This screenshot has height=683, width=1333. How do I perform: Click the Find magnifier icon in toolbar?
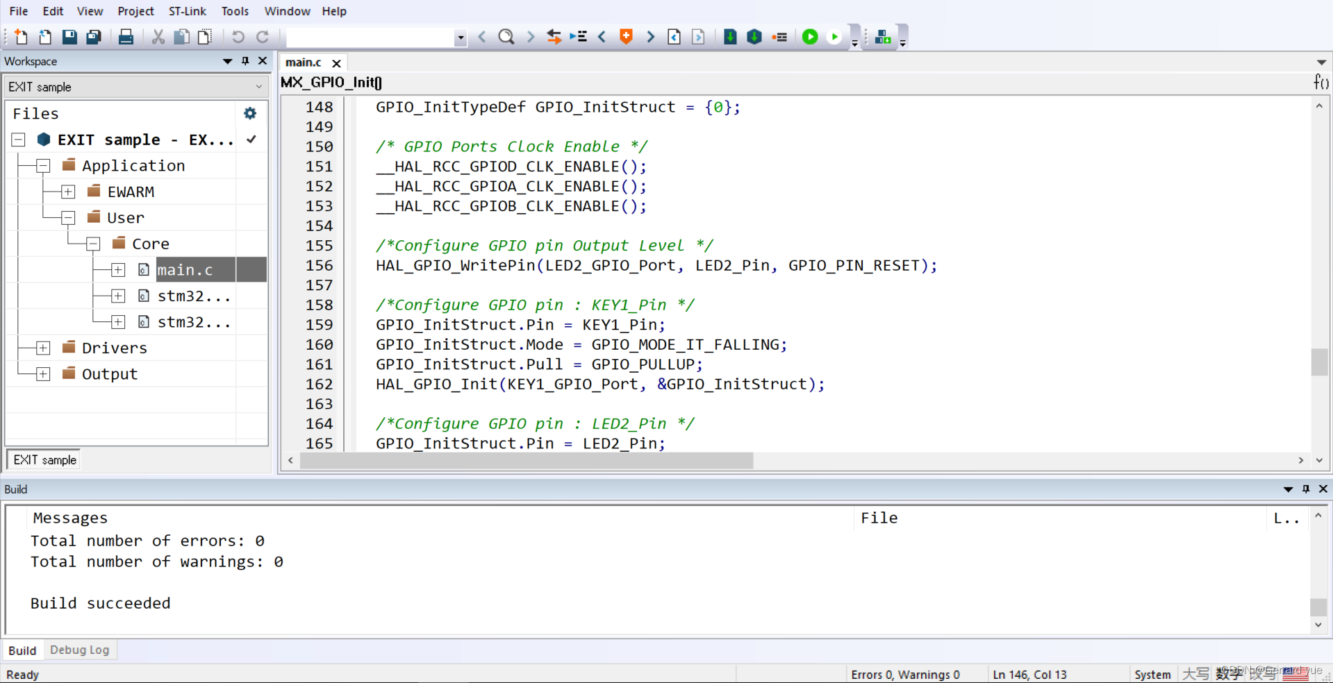click(x=506, y=37)
